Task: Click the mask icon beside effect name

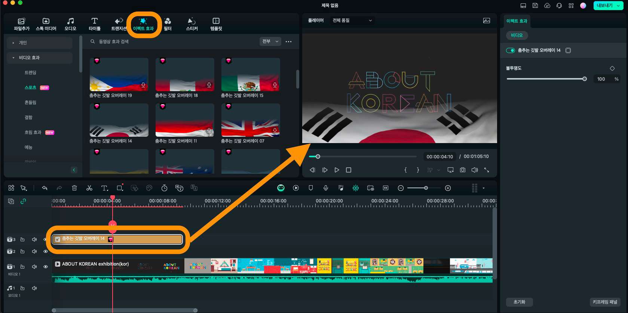Action: click(568, 50)
